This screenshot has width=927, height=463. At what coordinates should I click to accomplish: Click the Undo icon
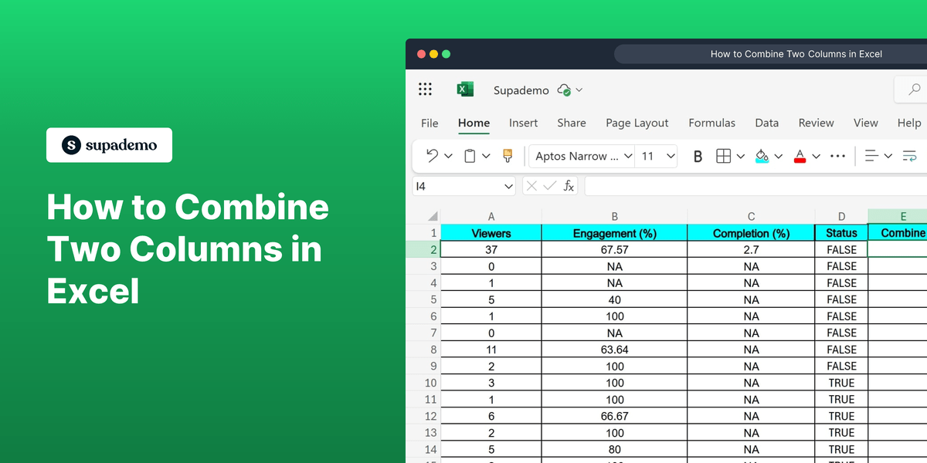[431, 155]
